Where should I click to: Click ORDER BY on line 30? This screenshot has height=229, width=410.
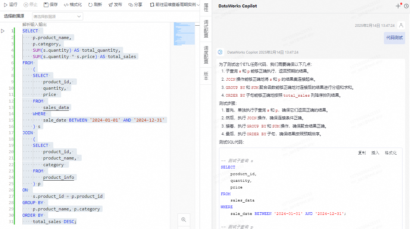[33, 215]
